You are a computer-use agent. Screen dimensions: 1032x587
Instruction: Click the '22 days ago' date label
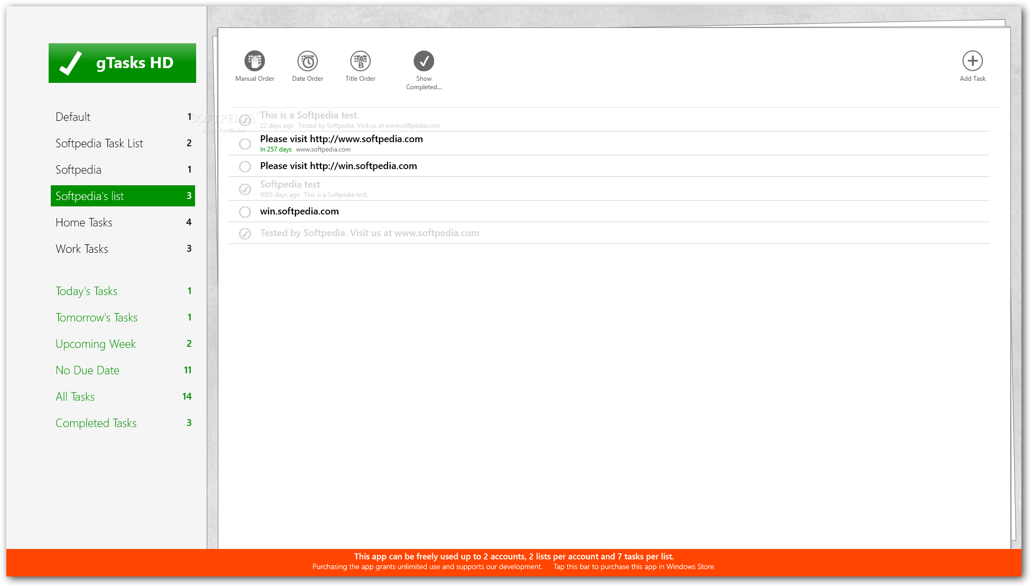coord(277,126)
